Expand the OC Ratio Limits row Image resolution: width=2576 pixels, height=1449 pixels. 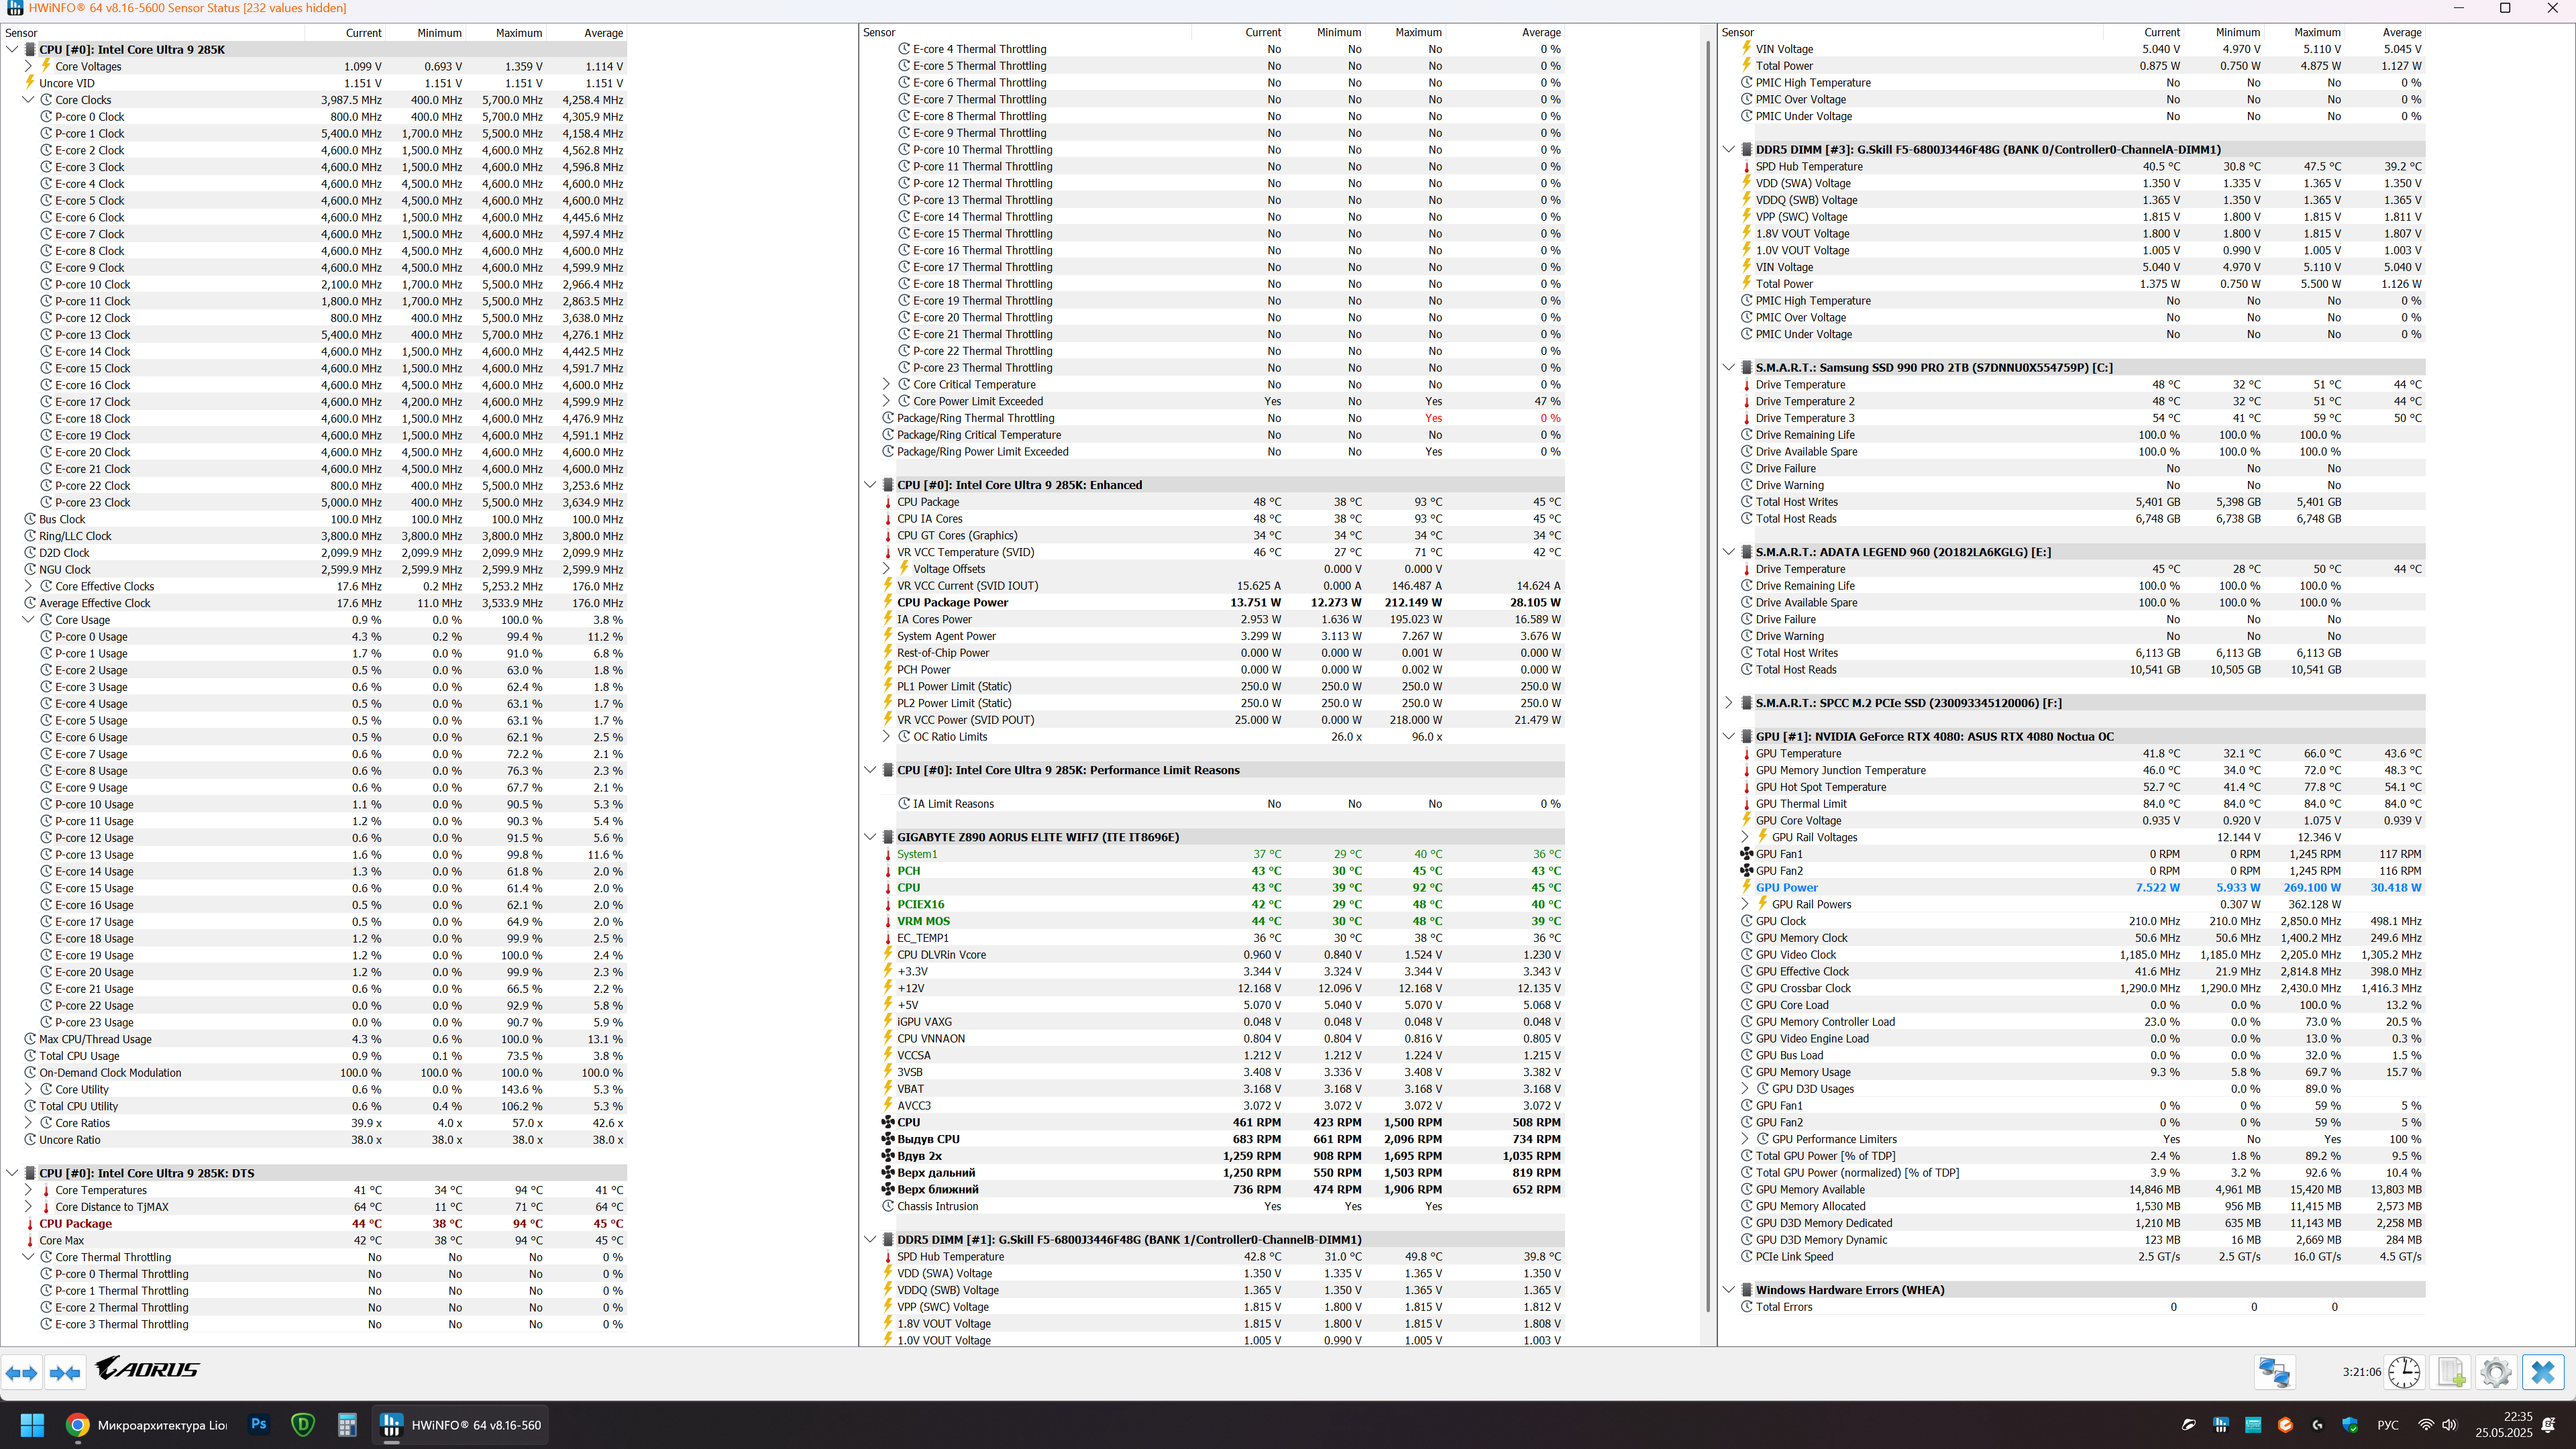886,737
